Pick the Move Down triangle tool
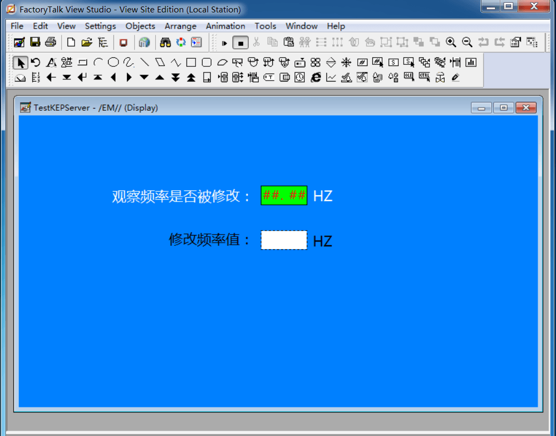 [x=144, y=78]
